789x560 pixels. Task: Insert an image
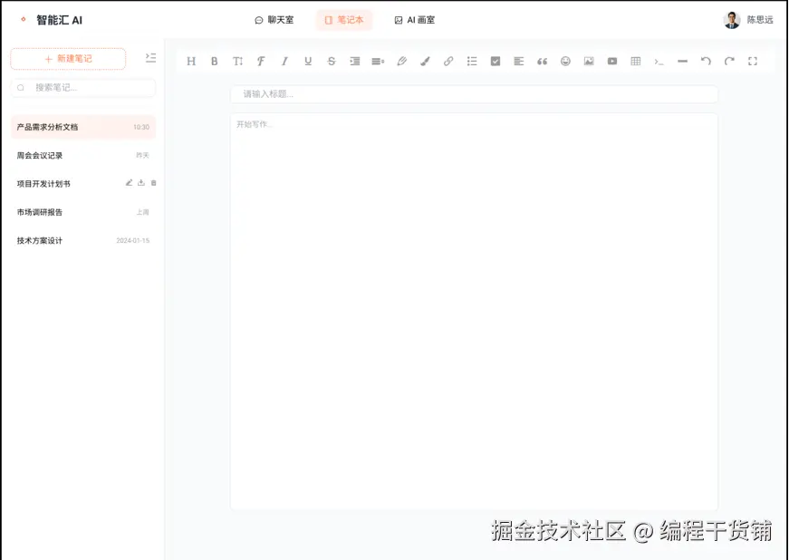pyautogui.click(x=589, y=62)
